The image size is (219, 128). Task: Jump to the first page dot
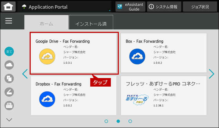(x=106, y=121)
